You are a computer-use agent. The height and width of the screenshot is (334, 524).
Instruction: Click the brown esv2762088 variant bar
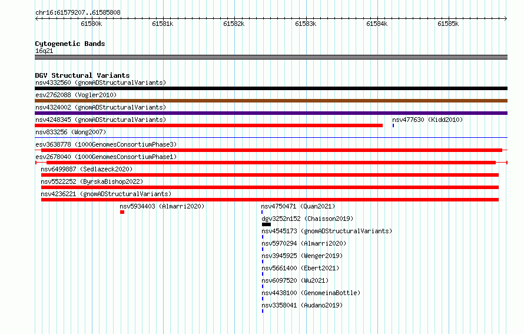tap(271, 101)
